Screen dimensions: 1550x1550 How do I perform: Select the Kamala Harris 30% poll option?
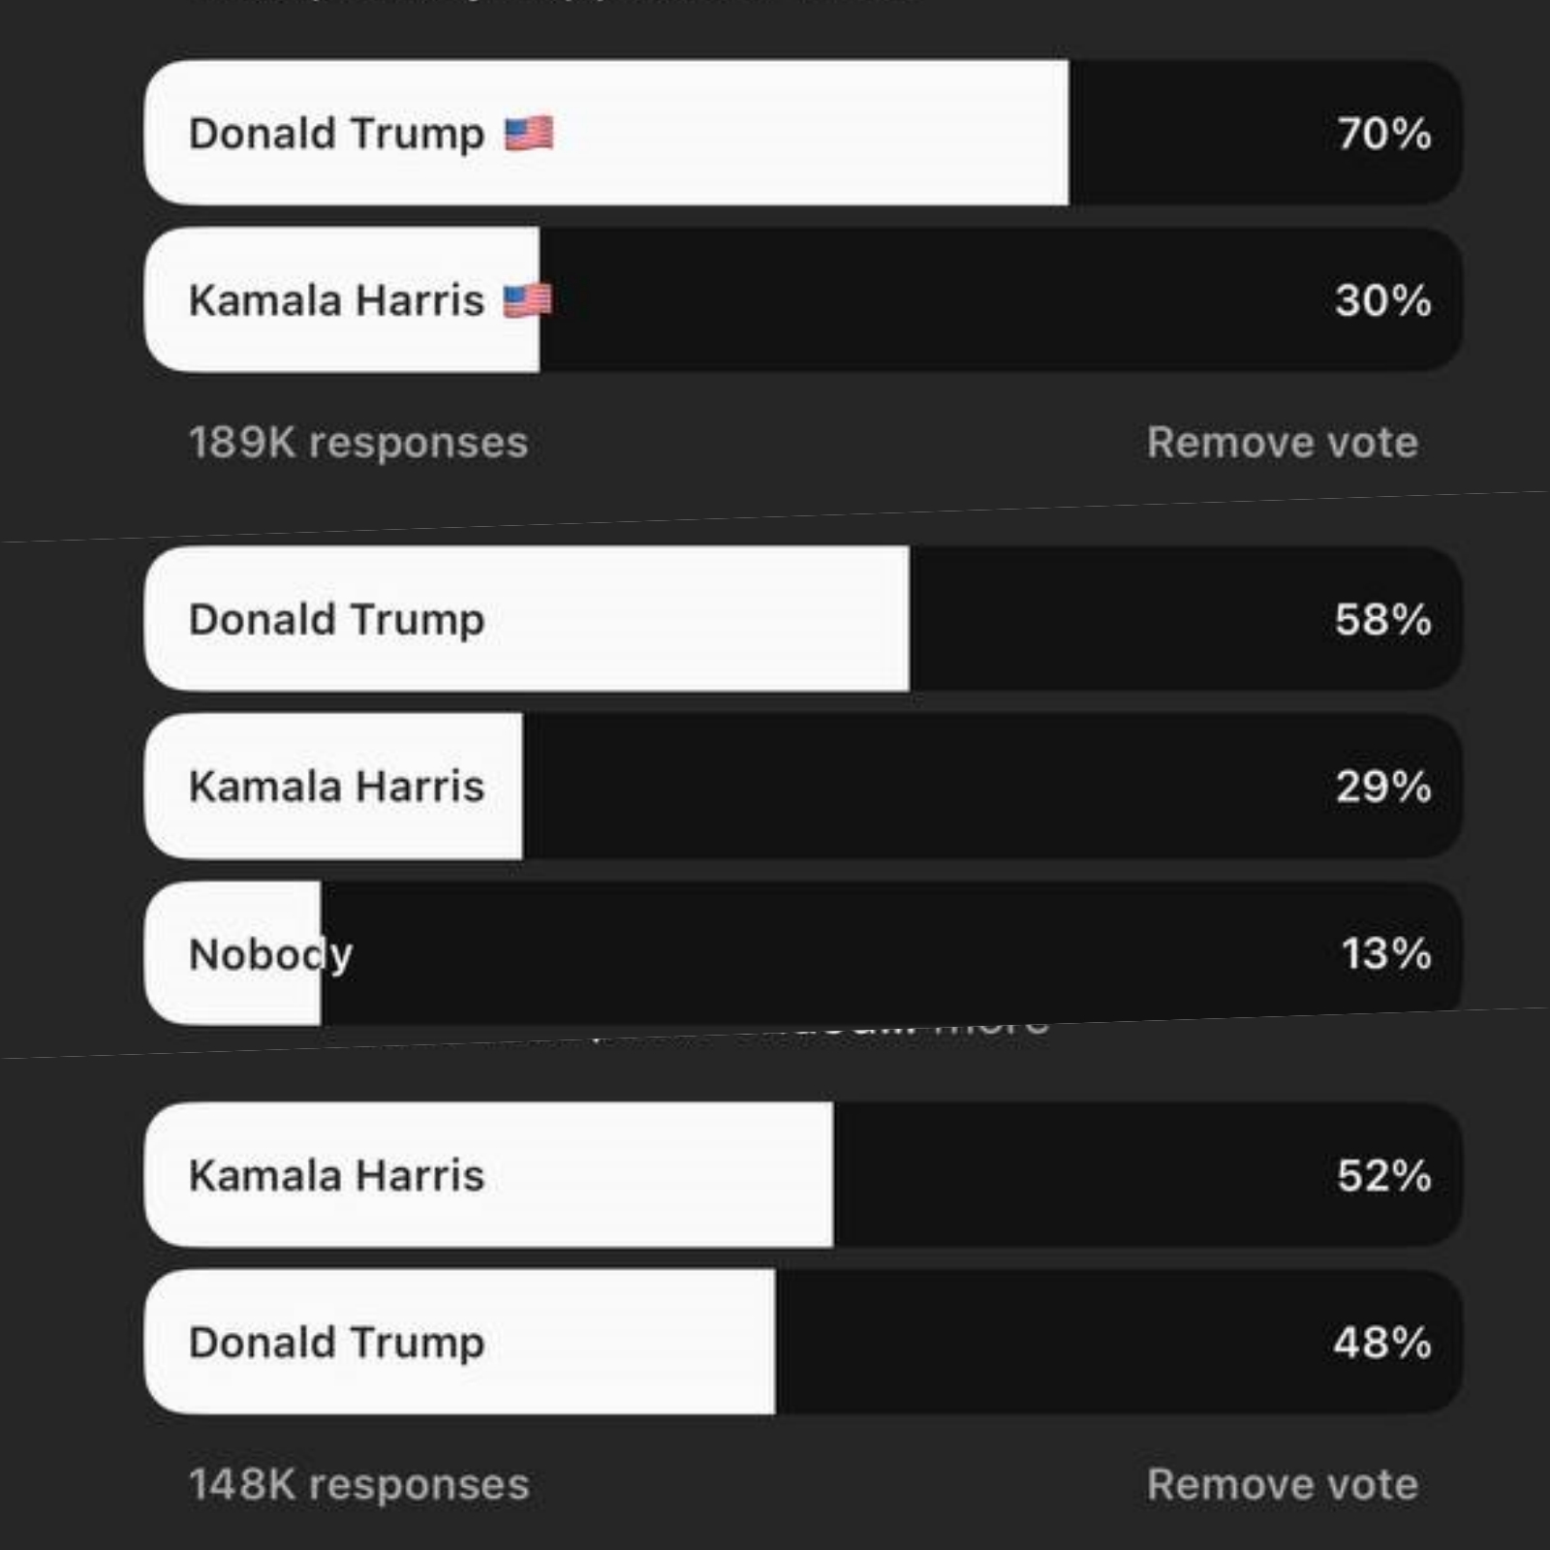tap(803, 300)
